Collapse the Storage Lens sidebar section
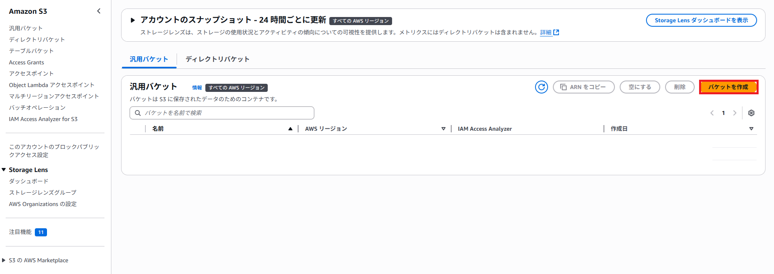774x274 pixels. click(x=4, y=170)
